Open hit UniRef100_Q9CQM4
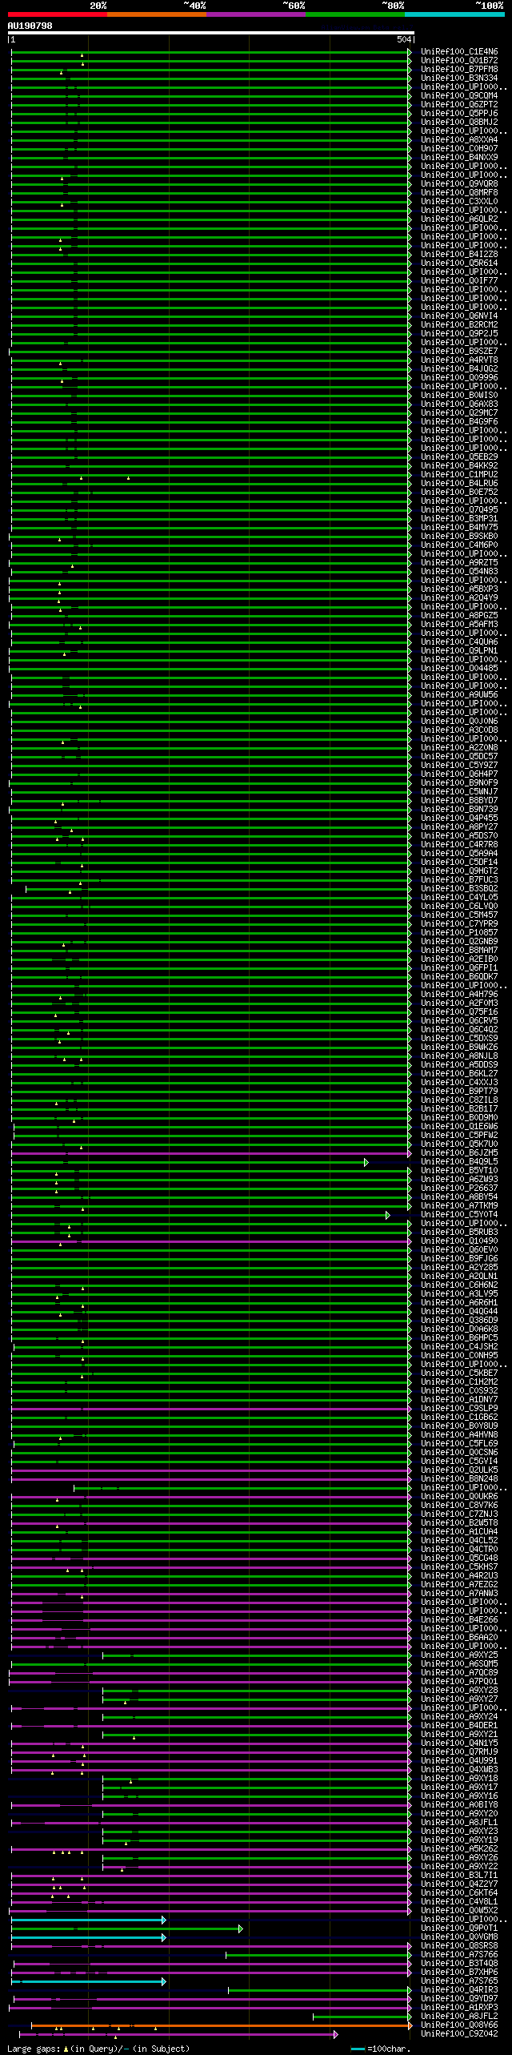512x2055 pixels. point(459,96)
